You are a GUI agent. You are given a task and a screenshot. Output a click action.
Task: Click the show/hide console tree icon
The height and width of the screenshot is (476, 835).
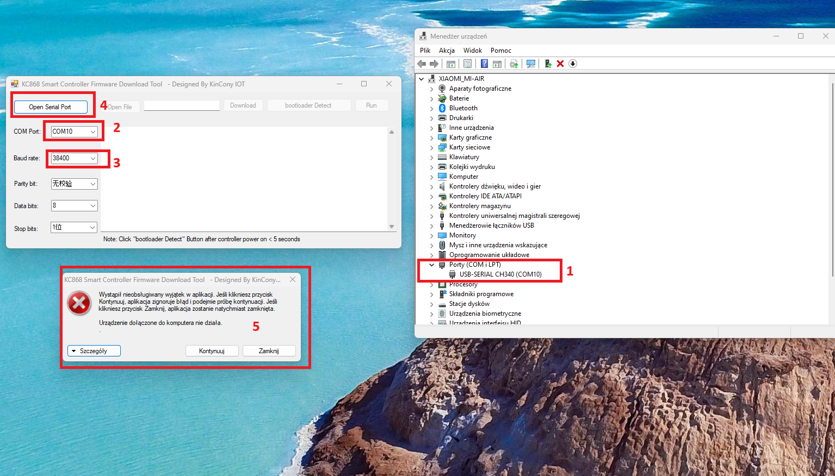tap(450, 64)
